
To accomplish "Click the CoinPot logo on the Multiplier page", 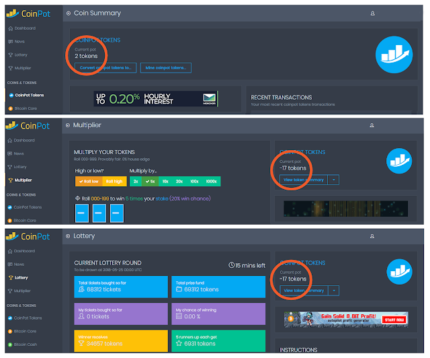I will [x=28, y=126].
